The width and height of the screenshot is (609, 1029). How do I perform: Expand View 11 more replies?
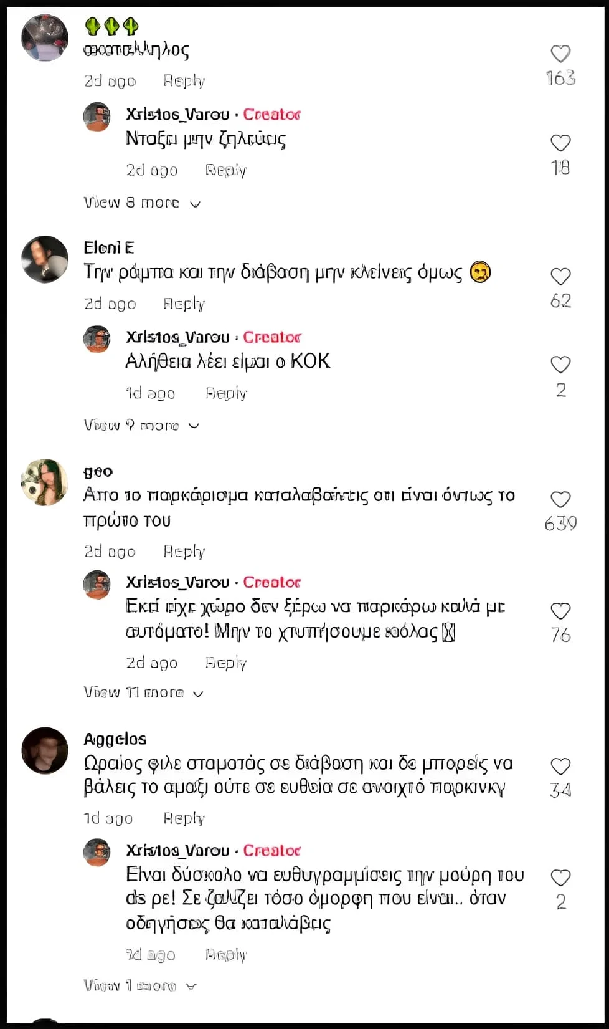[144, 692]
